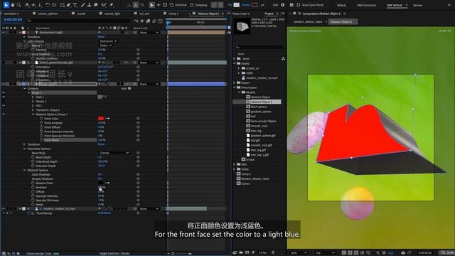Screen dimensions: 455x256
Task: Collapse the Contents group
Action: coord(25,88)
